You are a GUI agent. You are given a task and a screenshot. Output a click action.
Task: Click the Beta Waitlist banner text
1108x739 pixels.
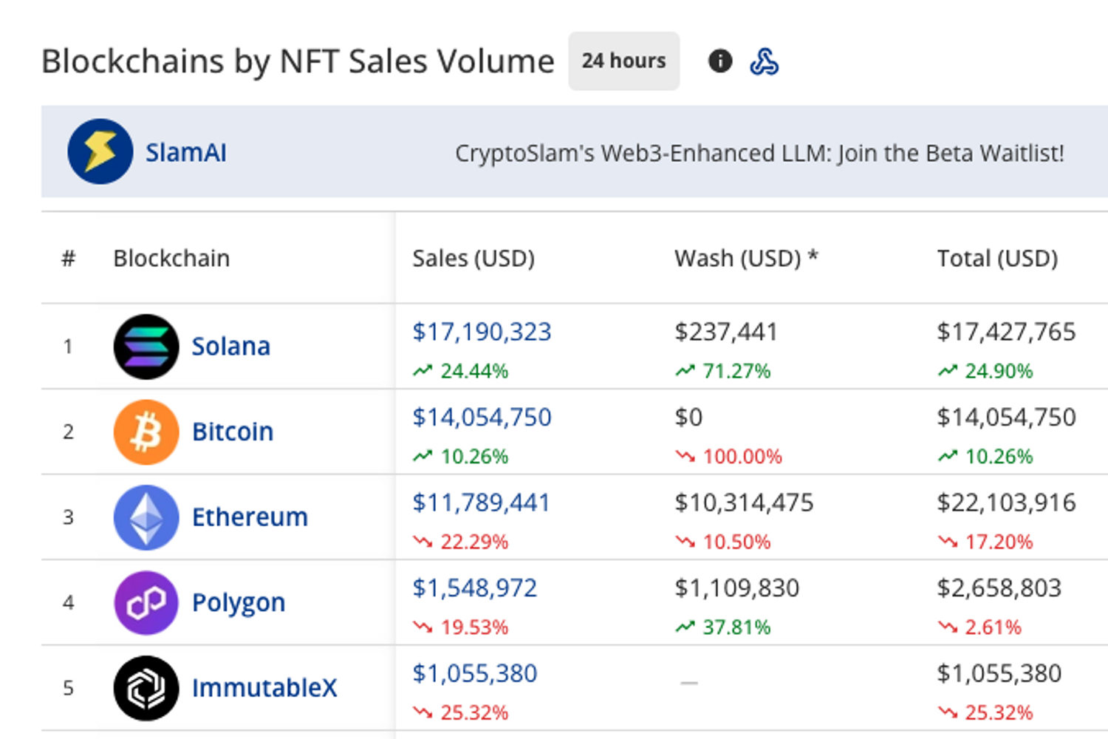759,153
